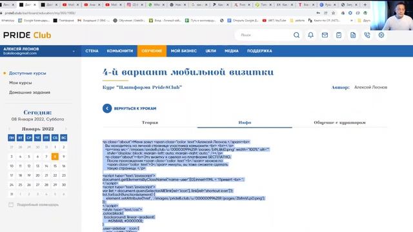
Task: Select date 31 in the calendar
Action: click(x=12, y=194)
